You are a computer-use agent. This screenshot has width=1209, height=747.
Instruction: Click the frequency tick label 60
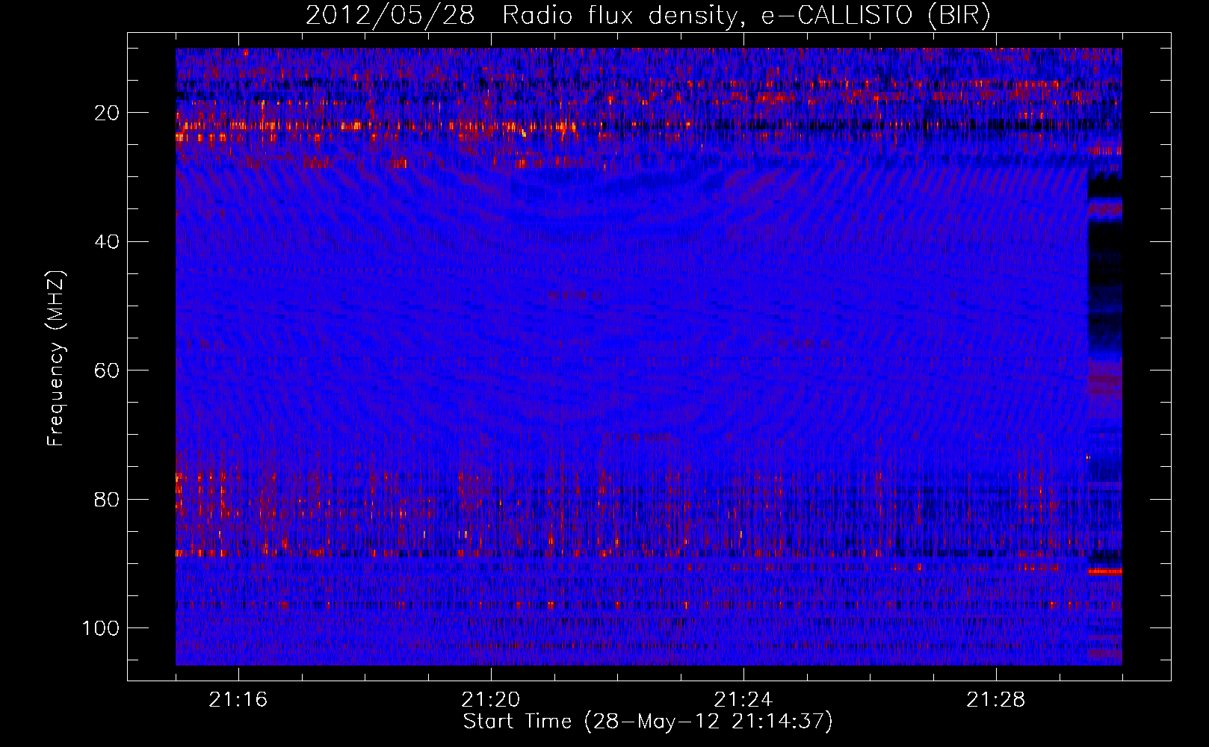(108, 371)
